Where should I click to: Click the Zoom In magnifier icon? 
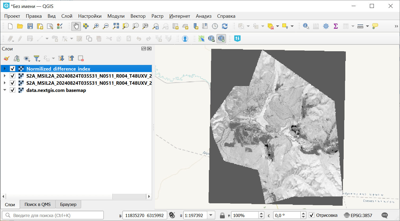click(96, 26)
